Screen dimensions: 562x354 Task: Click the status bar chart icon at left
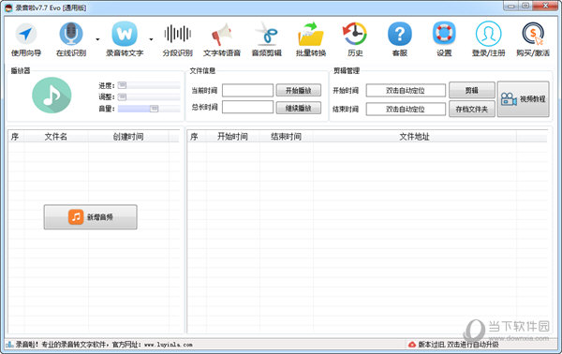click(x=9, y=345)
